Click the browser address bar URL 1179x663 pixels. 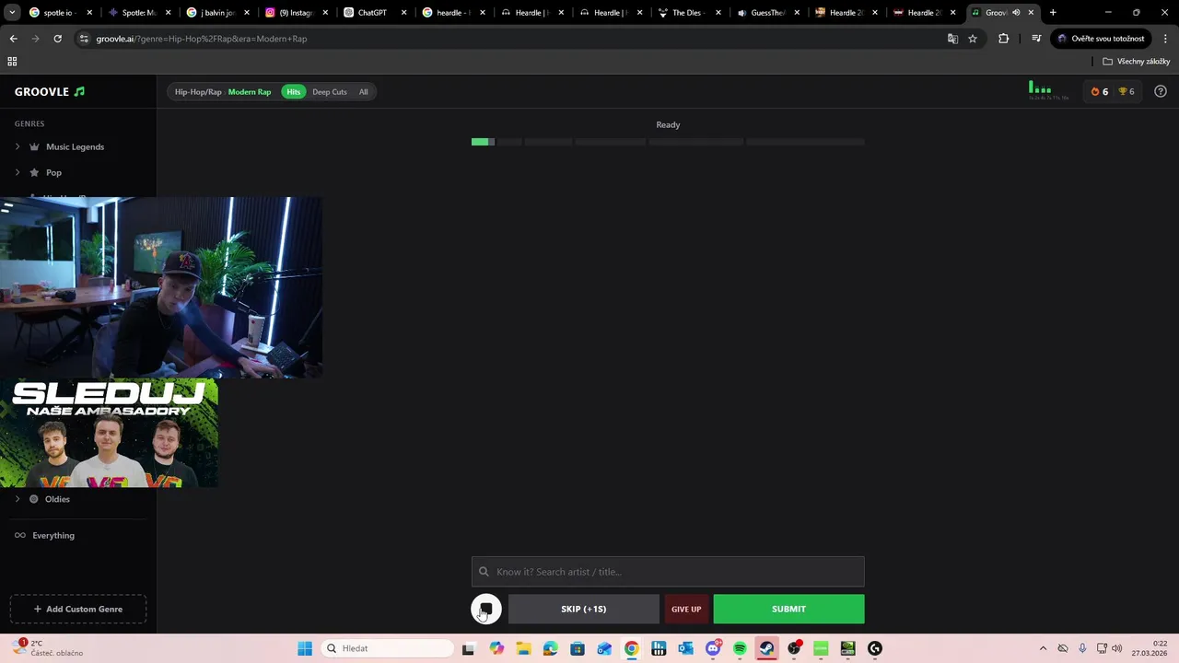pos(202,39)
